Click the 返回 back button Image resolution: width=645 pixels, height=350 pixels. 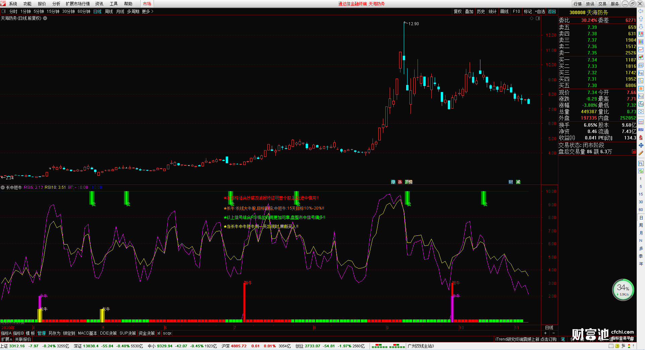tap(552, 11)
